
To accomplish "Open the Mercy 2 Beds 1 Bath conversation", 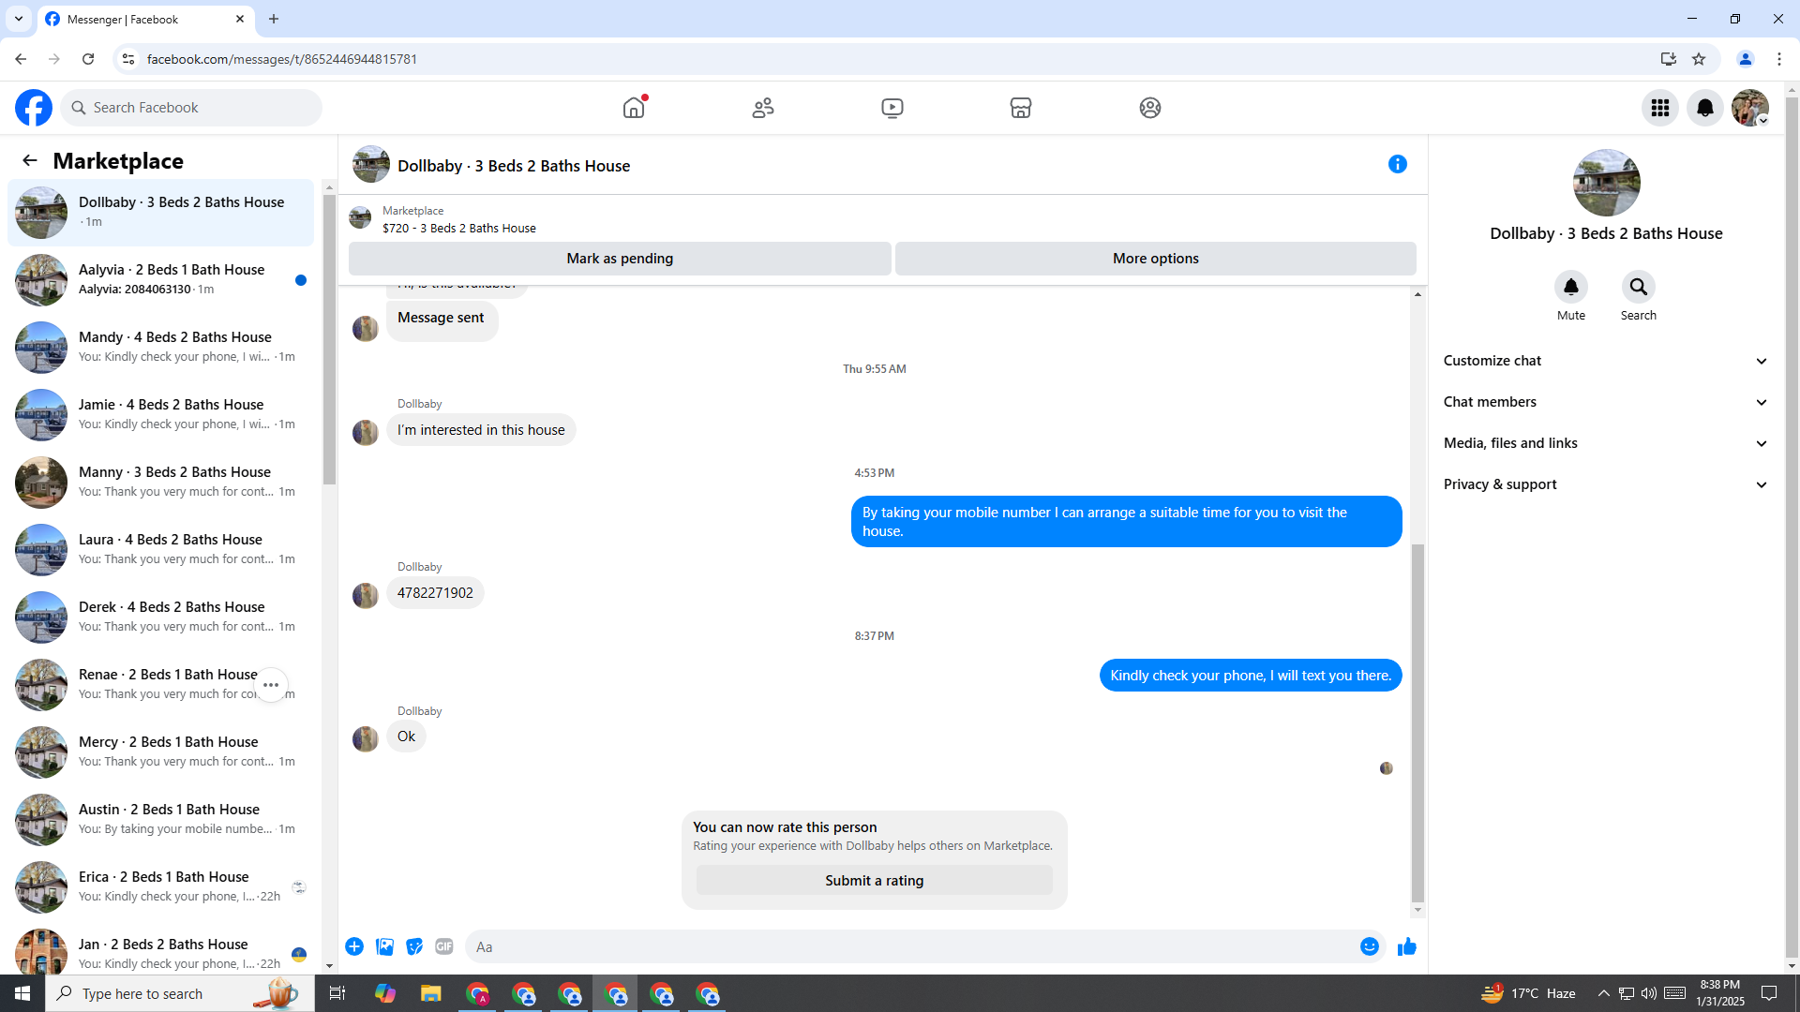I will tap(160, 752).
